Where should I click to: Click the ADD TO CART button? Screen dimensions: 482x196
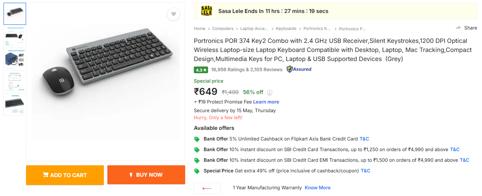coord(65,175)
